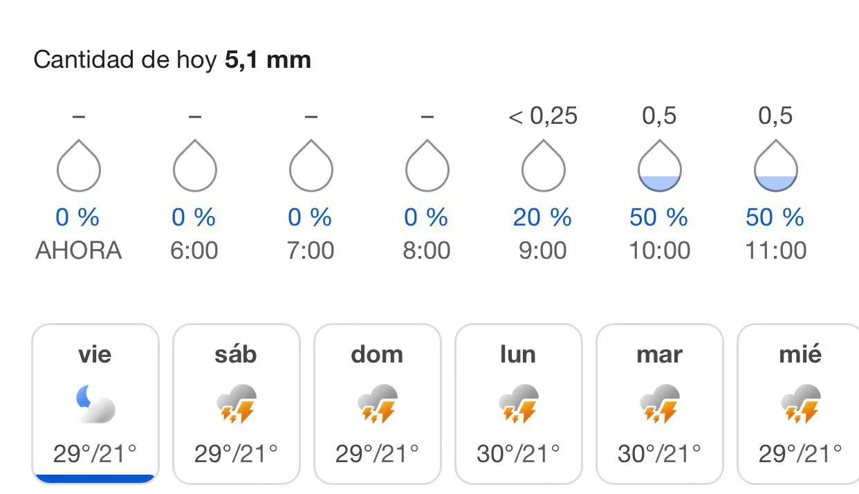Screen dimensions: 859x494
Task: Tap the raindrop icon for 8:00
Action: 427,166
